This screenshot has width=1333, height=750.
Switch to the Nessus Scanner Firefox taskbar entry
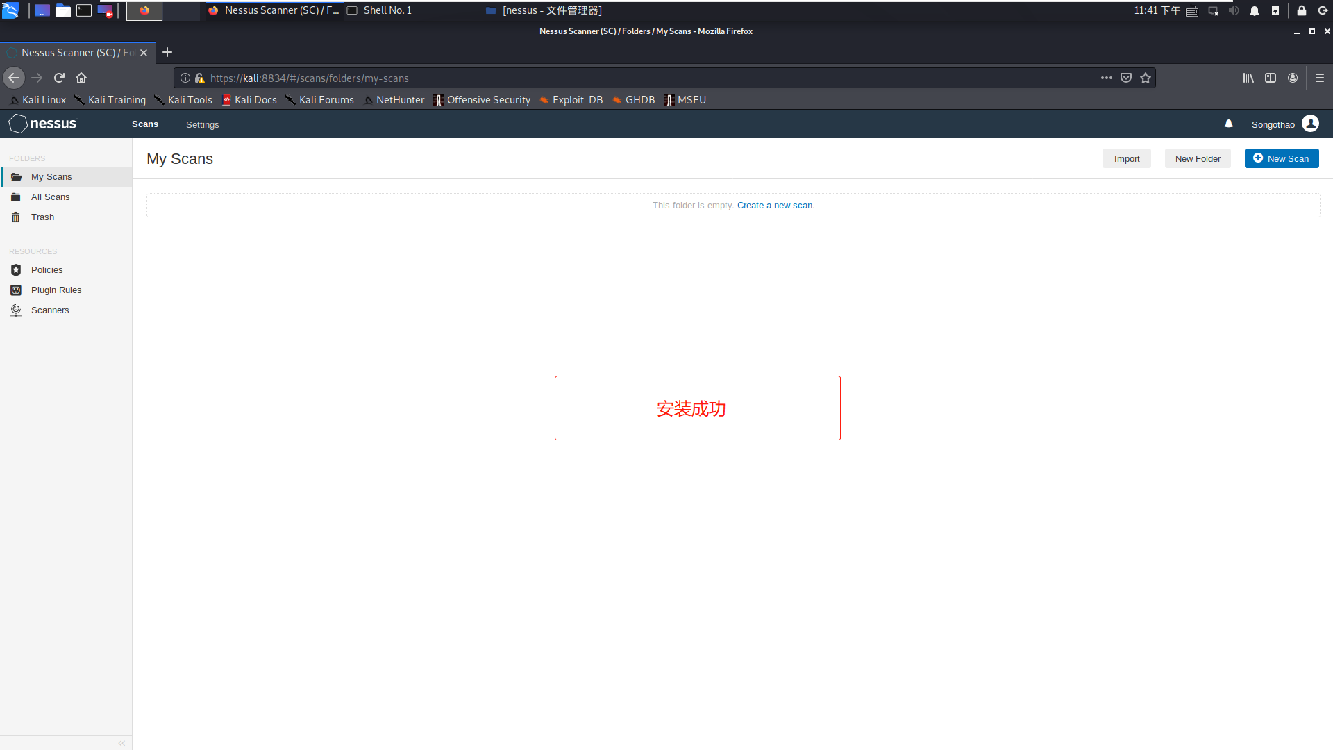pyautogui.click(x=274, y=10)
